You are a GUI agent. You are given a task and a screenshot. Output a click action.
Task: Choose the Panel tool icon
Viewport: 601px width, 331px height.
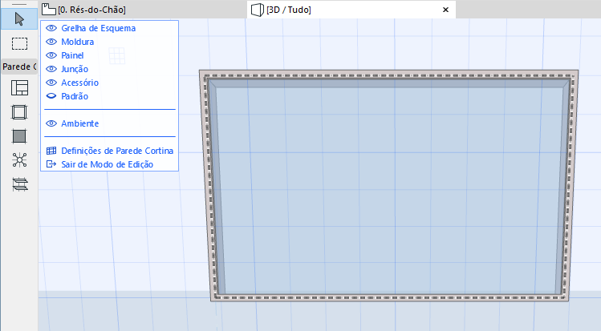click(x=19, y=136)
